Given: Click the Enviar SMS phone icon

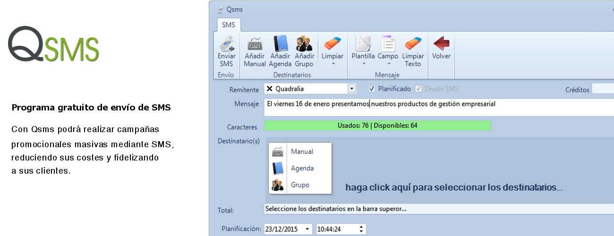Looking at the screenshot, I should click(x=226, y=43).
